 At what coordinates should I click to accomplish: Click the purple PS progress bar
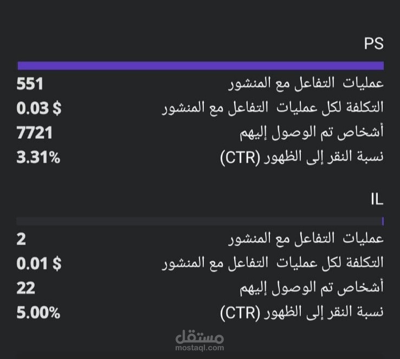pos(201,66)
